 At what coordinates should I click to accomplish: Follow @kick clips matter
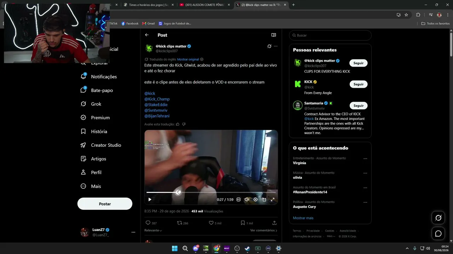pos(359,63)
